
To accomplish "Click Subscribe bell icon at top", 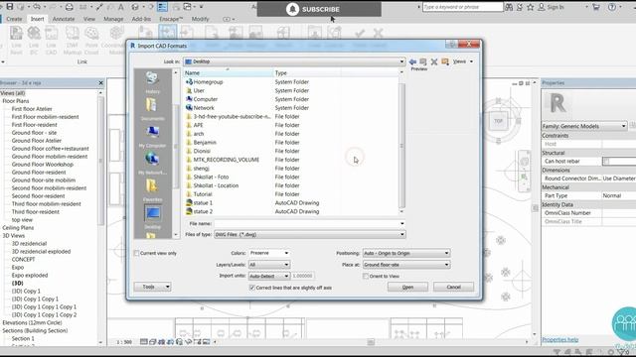I will (292, 9).
